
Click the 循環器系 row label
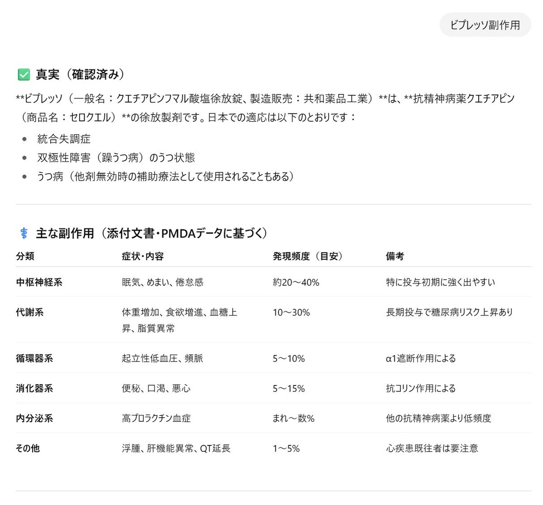point(34,358)
